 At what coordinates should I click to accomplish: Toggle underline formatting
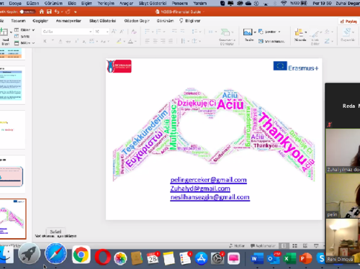tap(60, 41)
